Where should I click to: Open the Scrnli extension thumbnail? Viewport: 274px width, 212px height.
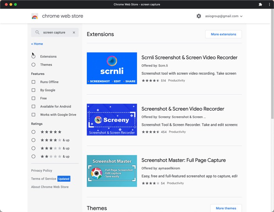[x=112, y=68]
